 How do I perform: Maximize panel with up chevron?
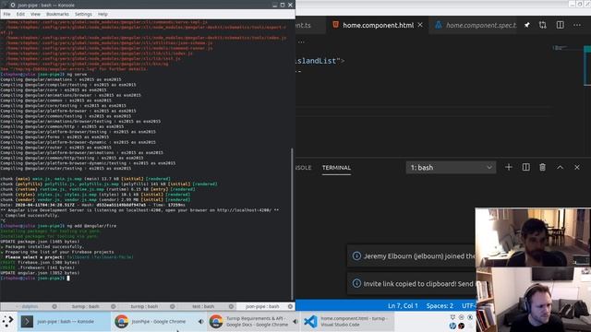click(x=561, y=167)
